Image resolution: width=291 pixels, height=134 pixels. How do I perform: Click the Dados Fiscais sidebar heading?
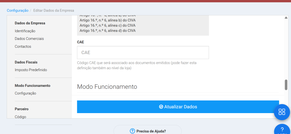tap(26, 62)
